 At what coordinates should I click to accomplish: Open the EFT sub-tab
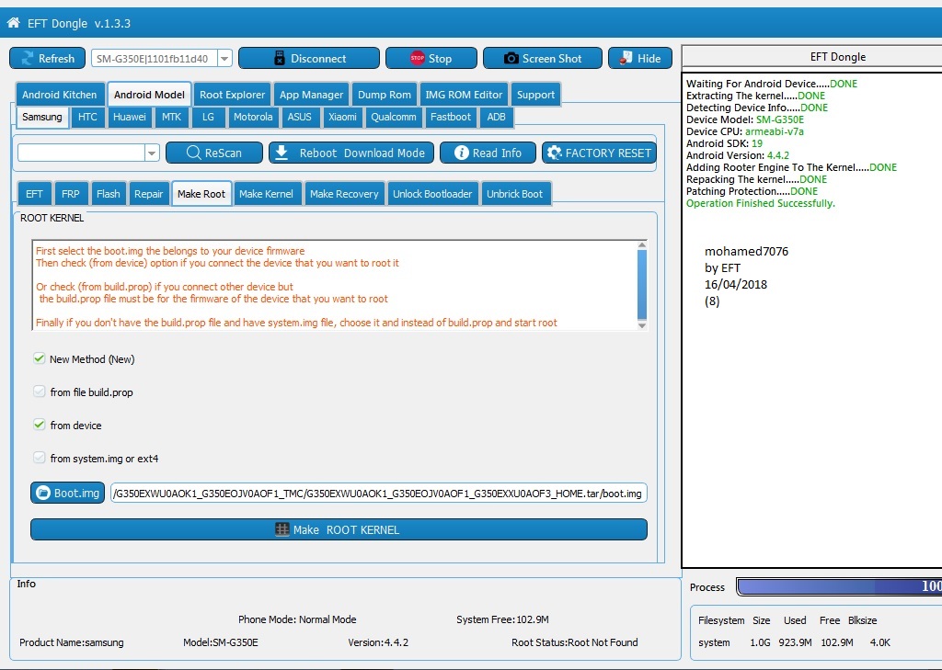click(x=34, y=193)
